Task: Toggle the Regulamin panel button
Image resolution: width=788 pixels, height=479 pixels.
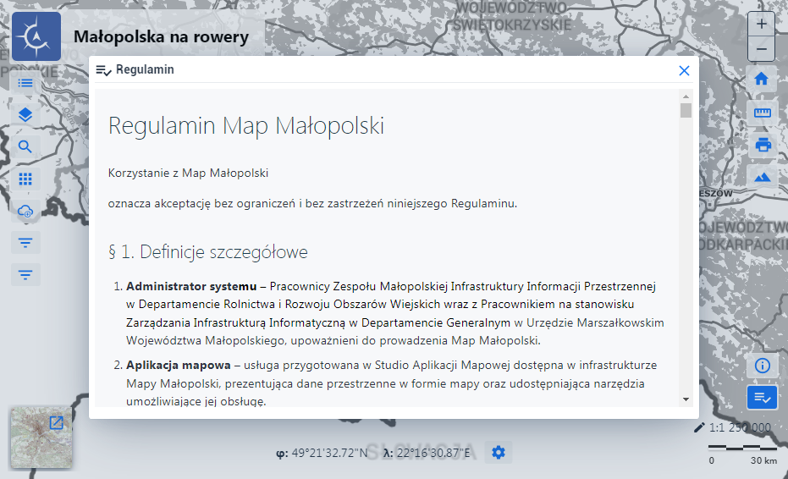Action: click(762, 397)
